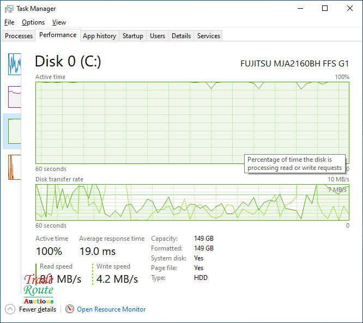363x323 pixels.
Task: Select the purple Memory graph thumbnail
Action: tap(14, 96)
